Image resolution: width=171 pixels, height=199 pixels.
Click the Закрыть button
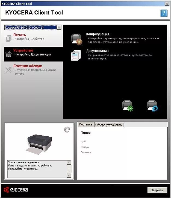click(157, 190)
